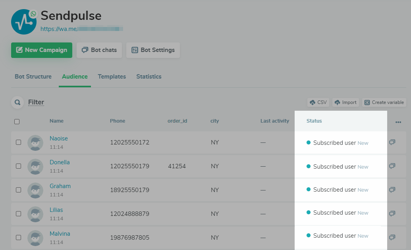Click the Create variable button
411x250 pixels.
pos(384,102)
